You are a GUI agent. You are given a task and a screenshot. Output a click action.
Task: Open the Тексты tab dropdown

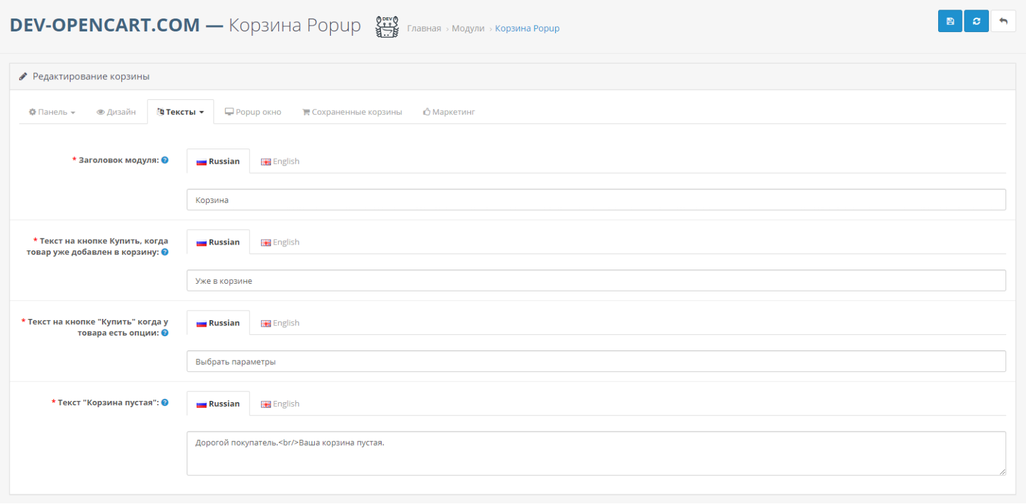click(180, 112)
